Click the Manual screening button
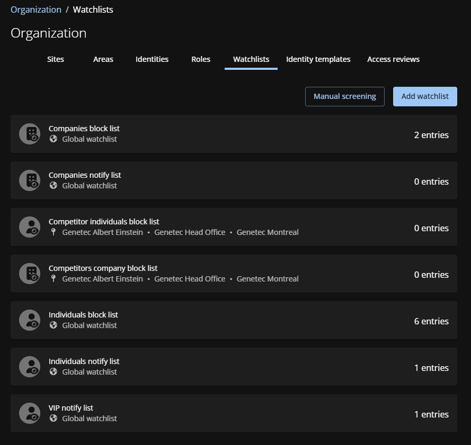 click(344, 96)
